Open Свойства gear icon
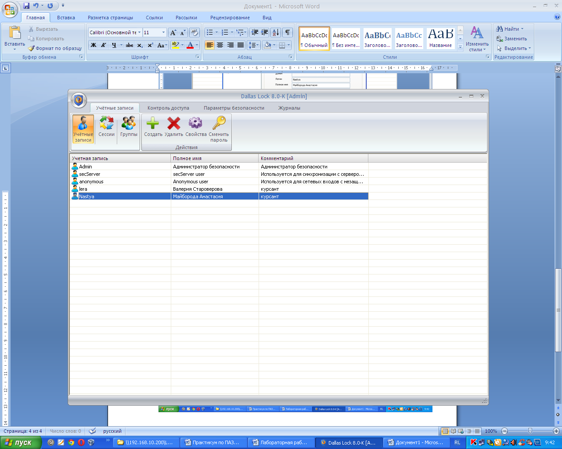Screen dimensions: 562x449 tap(196, 127)
